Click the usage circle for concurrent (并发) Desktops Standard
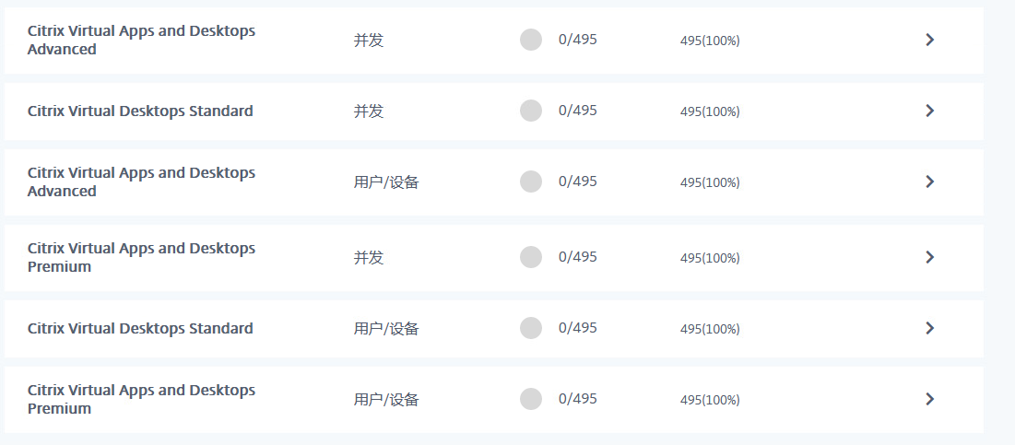The width and height of the screenshot is (1015, 445). (531, 111)
